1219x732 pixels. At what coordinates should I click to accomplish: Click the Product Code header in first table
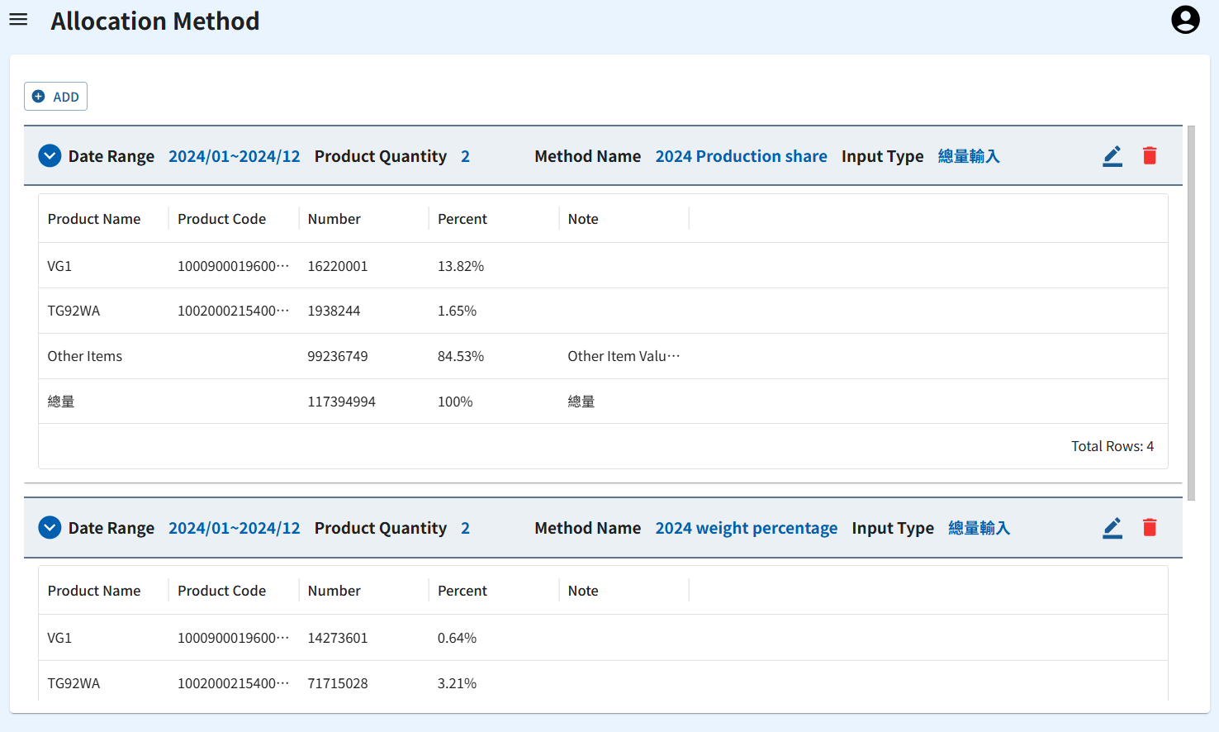tap(221, 219)
